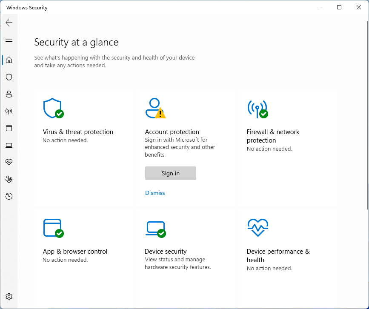The image size is (369, 309).
Task: Open Account protection person icon in sidebar
Action: click(9, 94)
